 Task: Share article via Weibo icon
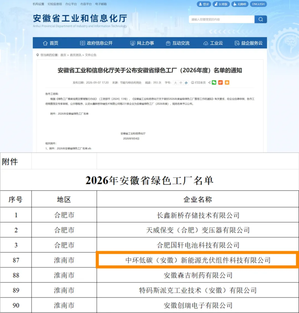(x=220, y=82)
